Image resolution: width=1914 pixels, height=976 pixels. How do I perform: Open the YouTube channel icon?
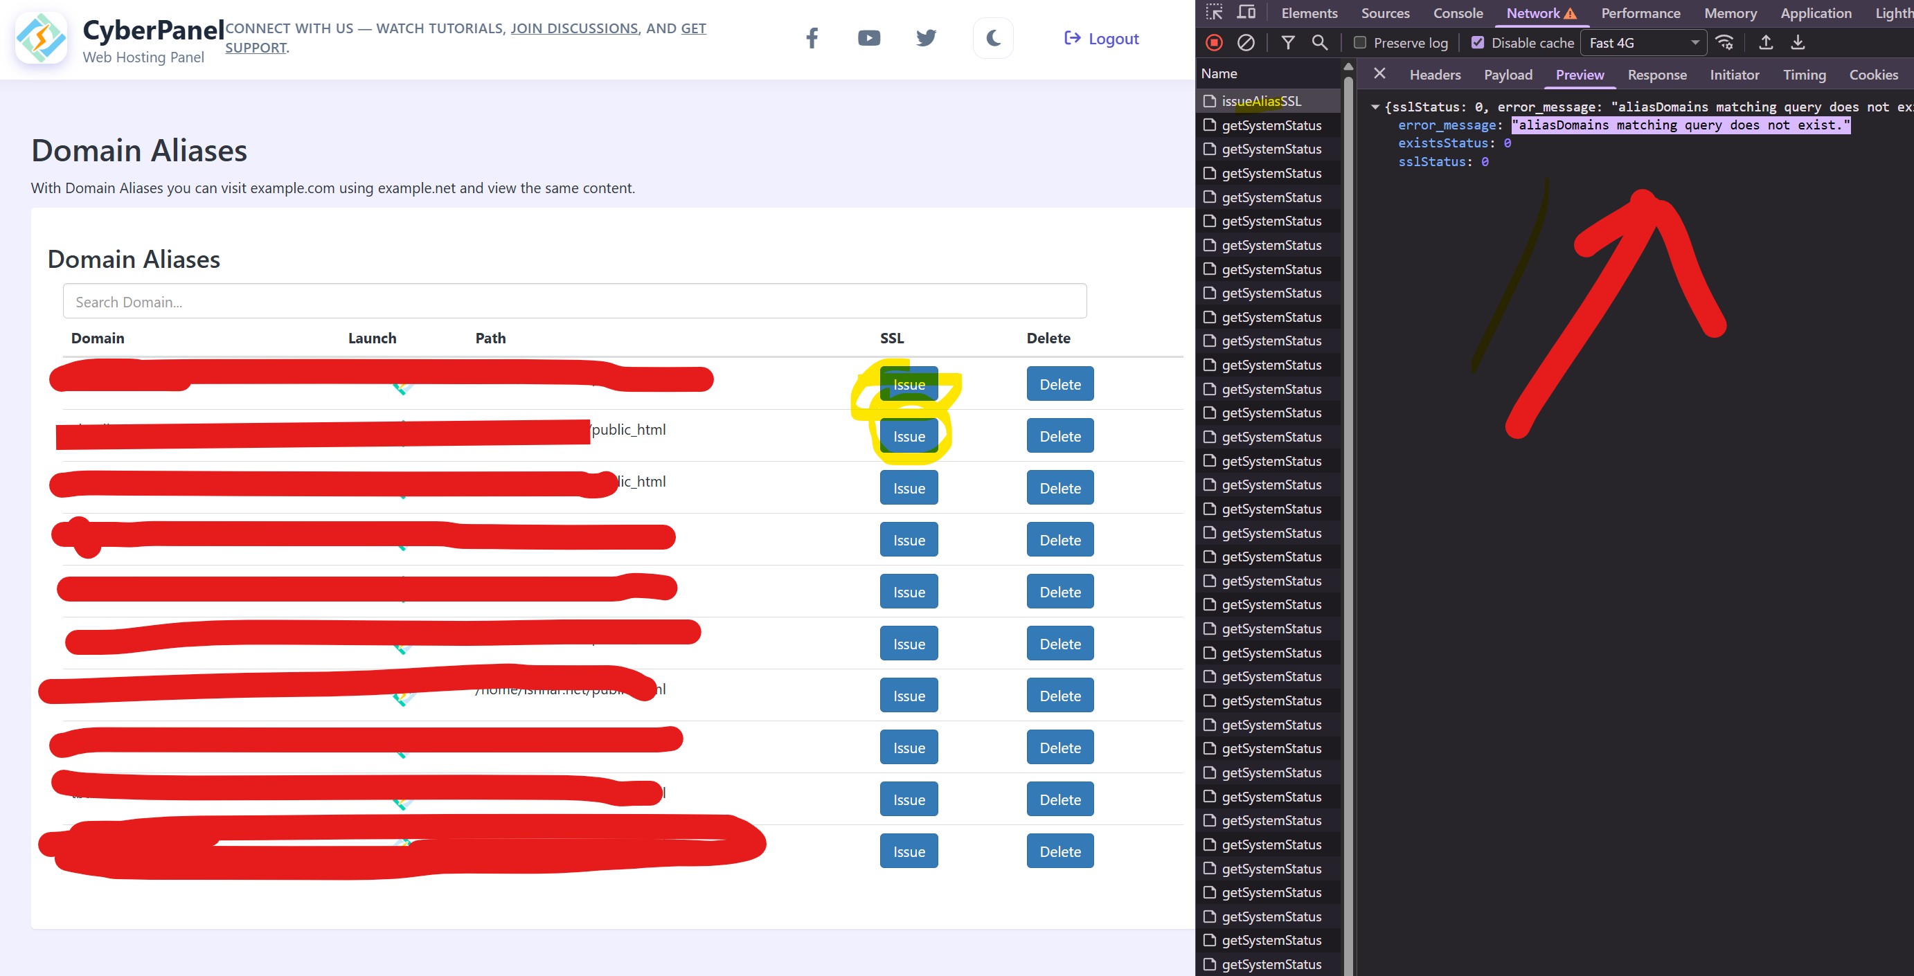pos(868,38)
